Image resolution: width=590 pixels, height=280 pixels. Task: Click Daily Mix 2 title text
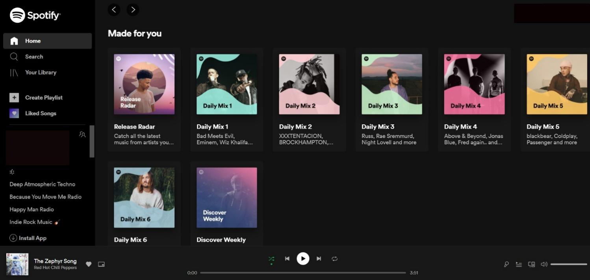click(295, 127)
